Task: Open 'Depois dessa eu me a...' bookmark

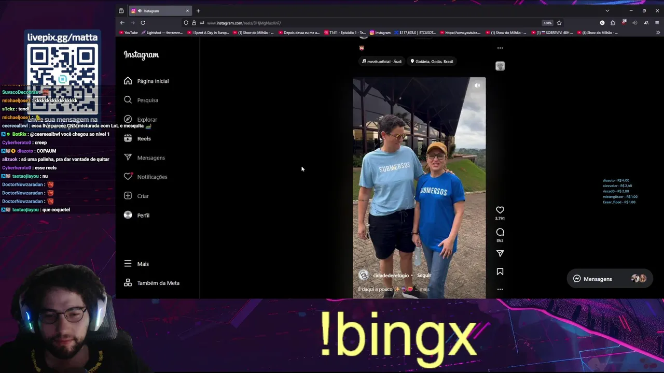Action: (299, 33)
